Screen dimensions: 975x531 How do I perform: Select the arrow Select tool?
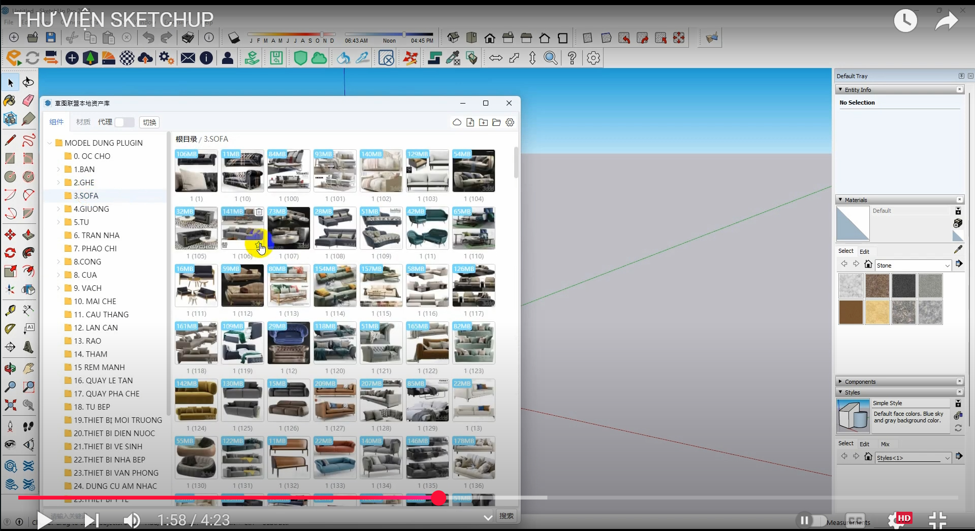[x=10, y=82]
